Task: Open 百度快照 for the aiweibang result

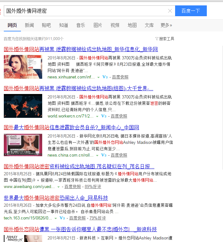Action: coord(73,187)
